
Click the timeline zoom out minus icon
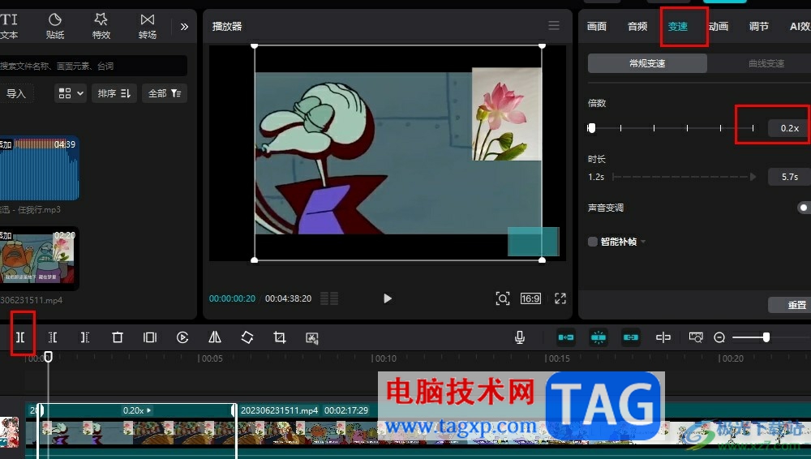(x=719, y=337)
